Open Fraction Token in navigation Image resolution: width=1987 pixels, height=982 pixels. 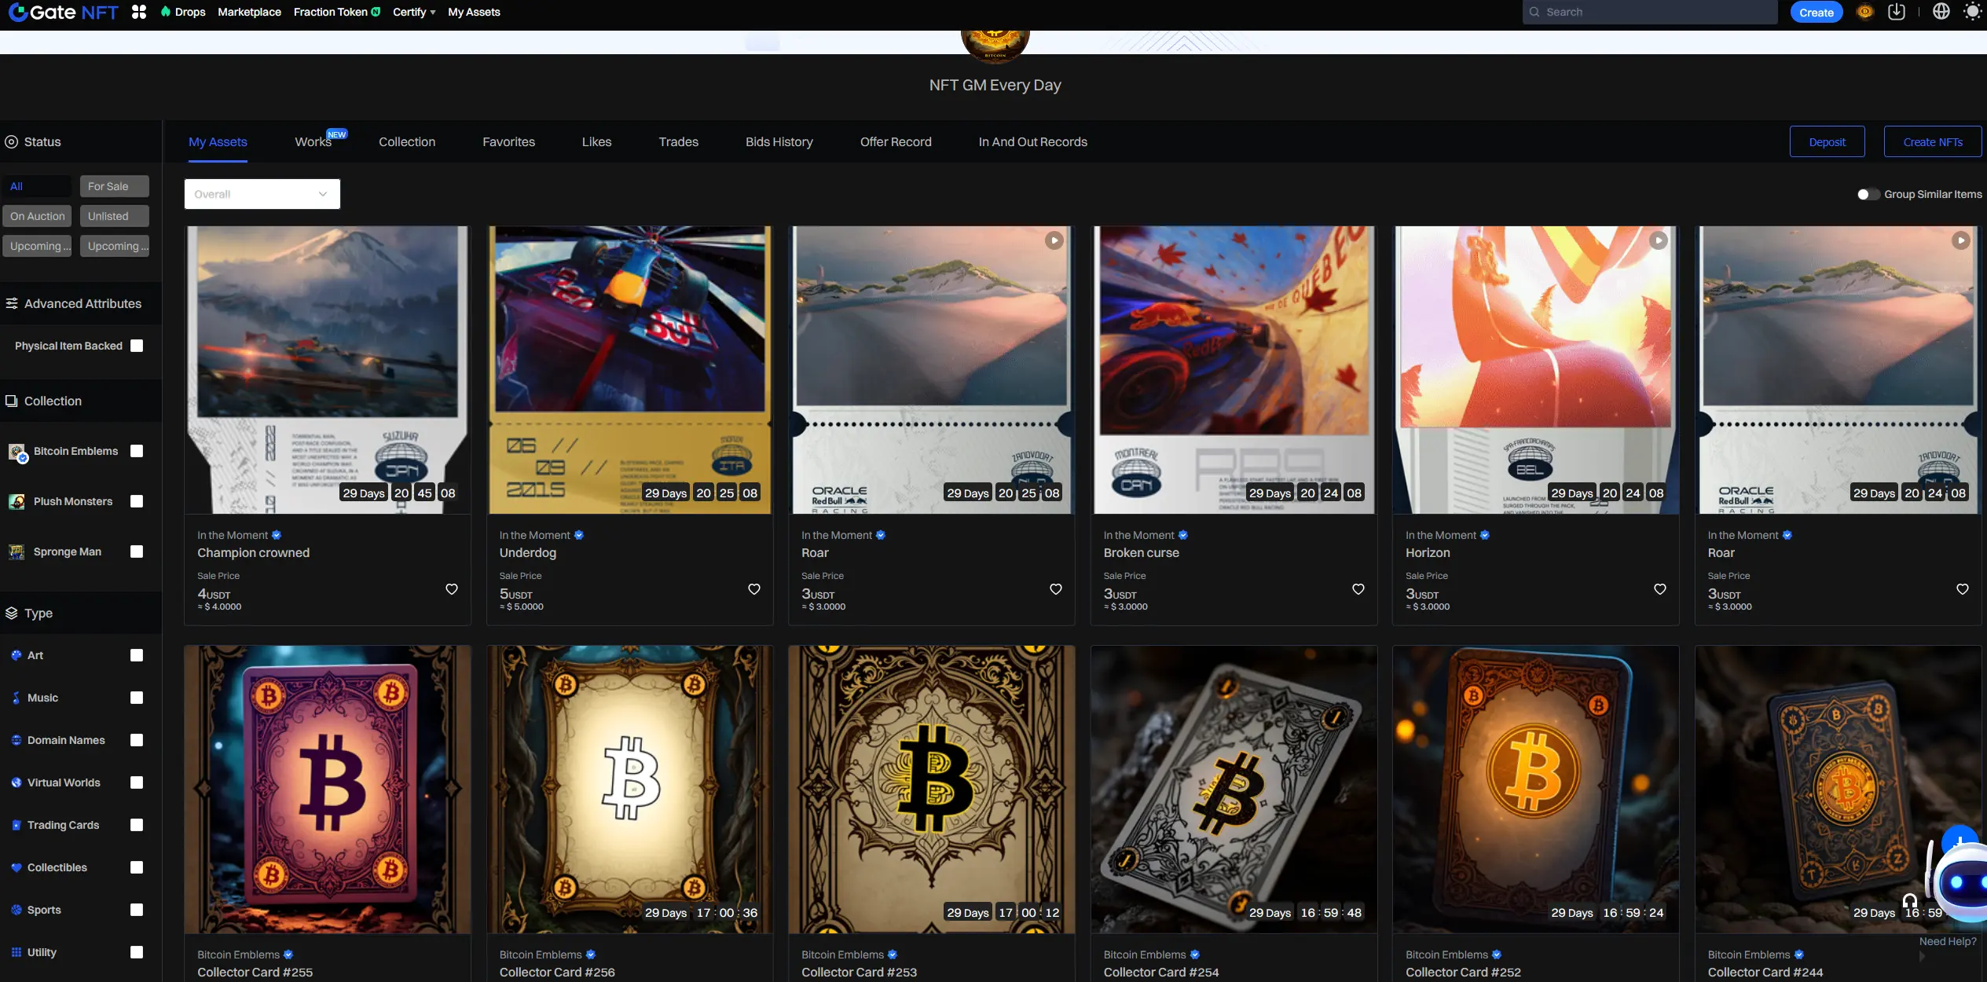coord(337,12)
